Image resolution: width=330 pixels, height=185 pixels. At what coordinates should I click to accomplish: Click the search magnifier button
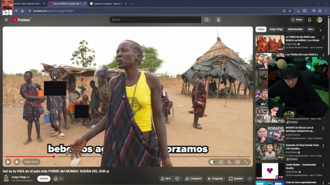207,20
